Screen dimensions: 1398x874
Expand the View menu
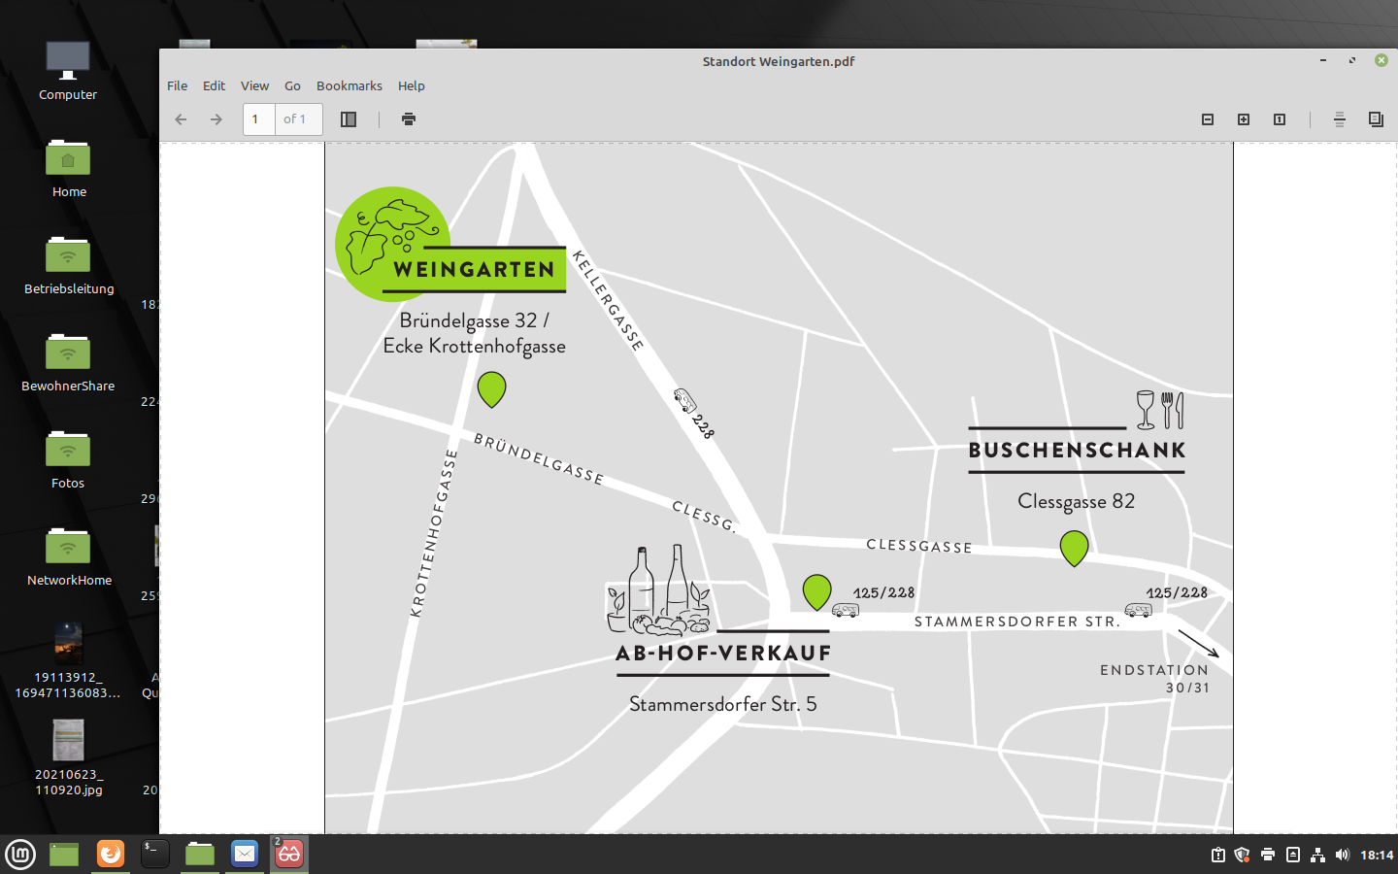click(254, 85)
